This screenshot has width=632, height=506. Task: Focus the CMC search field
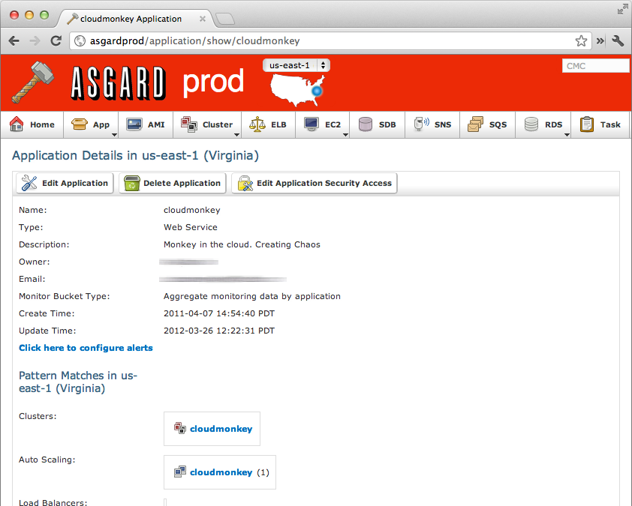pos(595,66)
